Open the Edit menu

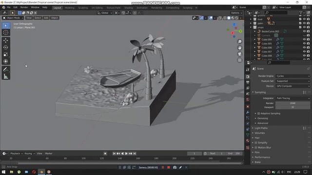(15, 7)
